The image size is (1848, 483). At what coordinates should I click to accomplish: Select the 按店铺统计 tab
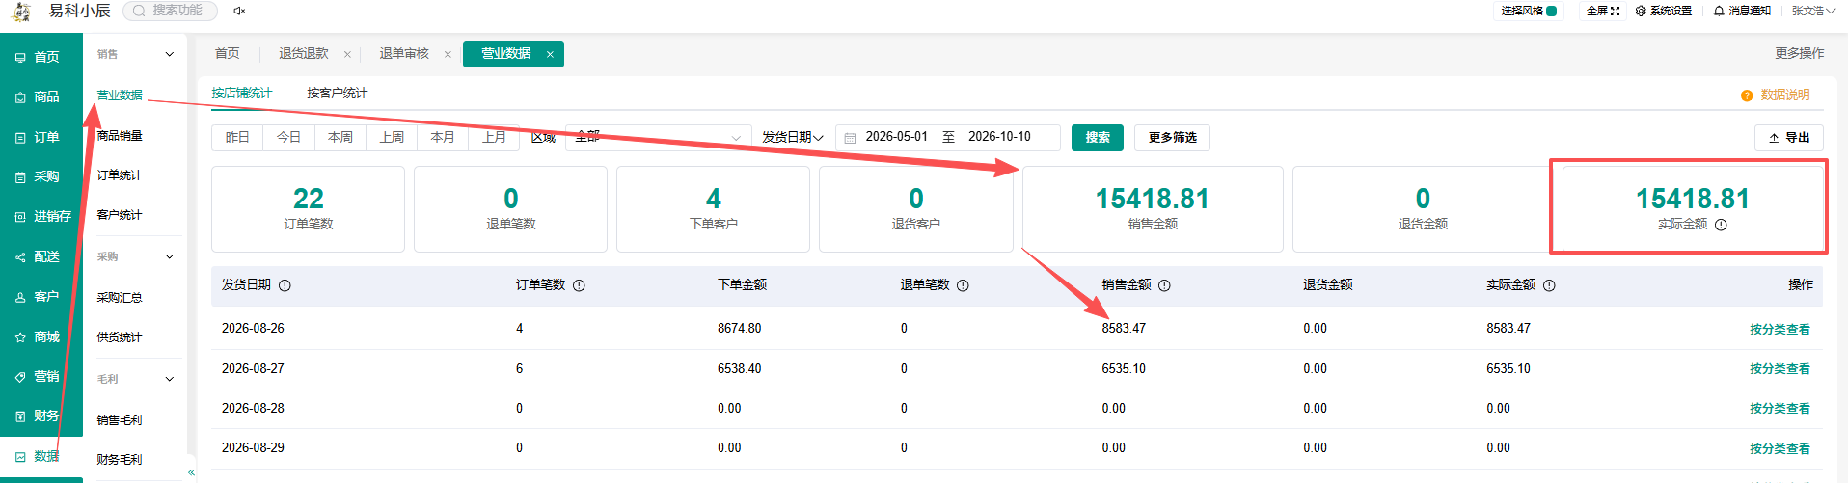242,93
